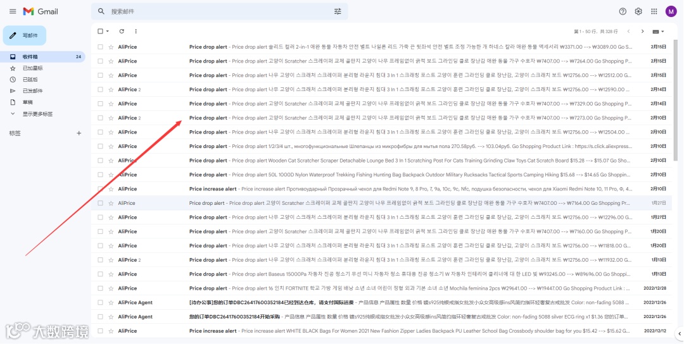Open the More options three-dot menu
The width and height of the screenshot is (684, 344).
pyautogui.click(x=136, y=32)
